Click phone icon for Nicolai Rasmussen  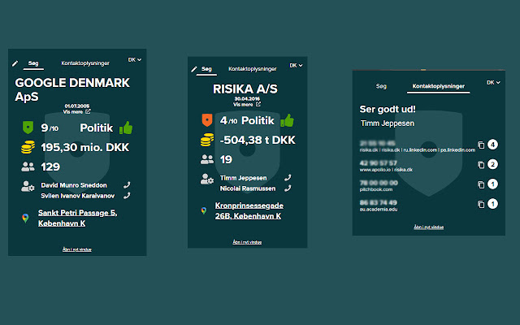288,188
